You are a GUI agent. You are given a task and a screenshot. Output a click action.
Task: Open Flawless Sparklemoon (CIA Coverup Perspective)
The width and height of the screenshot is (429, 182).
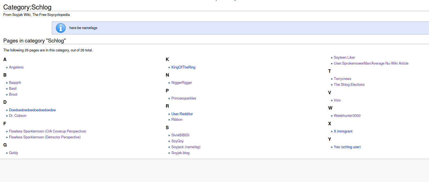(x=48, y=131)
